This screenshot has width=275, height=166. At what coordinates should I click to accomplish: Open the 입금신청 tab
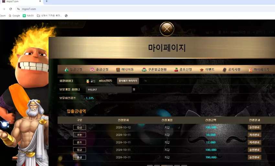point(73,70)
